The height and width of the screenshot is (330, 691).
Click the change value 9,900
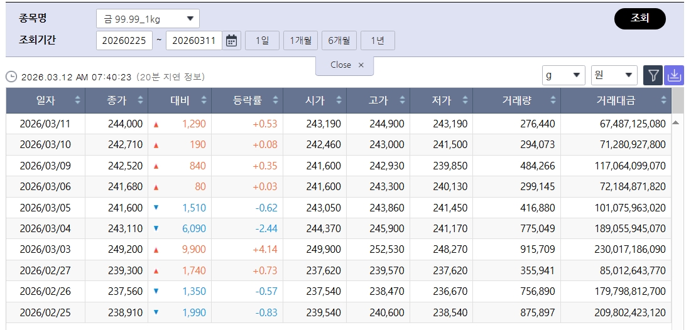(194, 250)
